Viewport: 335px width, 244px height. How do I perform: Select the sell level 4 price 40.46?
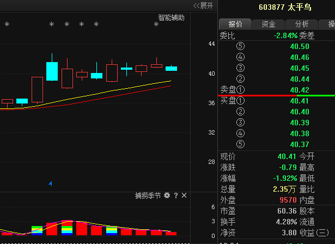[300, 57]
